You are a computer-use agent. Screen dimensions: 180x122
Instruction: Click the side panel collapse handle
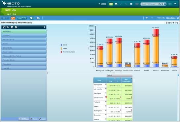48,73
